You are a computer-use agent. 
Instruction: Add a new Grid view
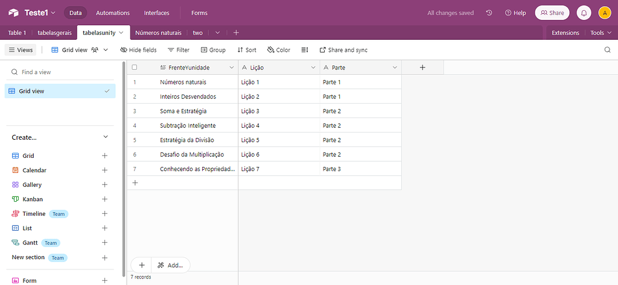pos(104,156)
